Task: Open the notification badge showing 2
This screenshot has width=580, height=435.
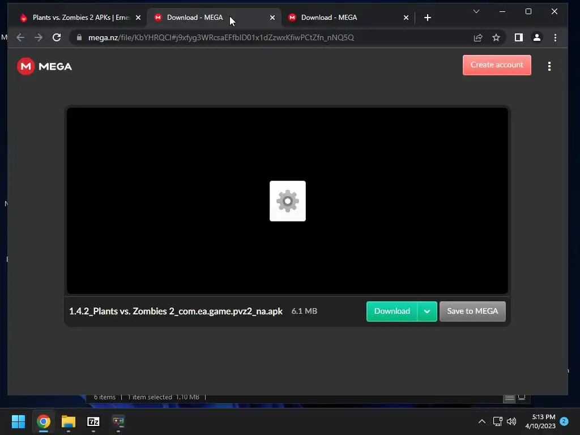Action: pos(564,421)
